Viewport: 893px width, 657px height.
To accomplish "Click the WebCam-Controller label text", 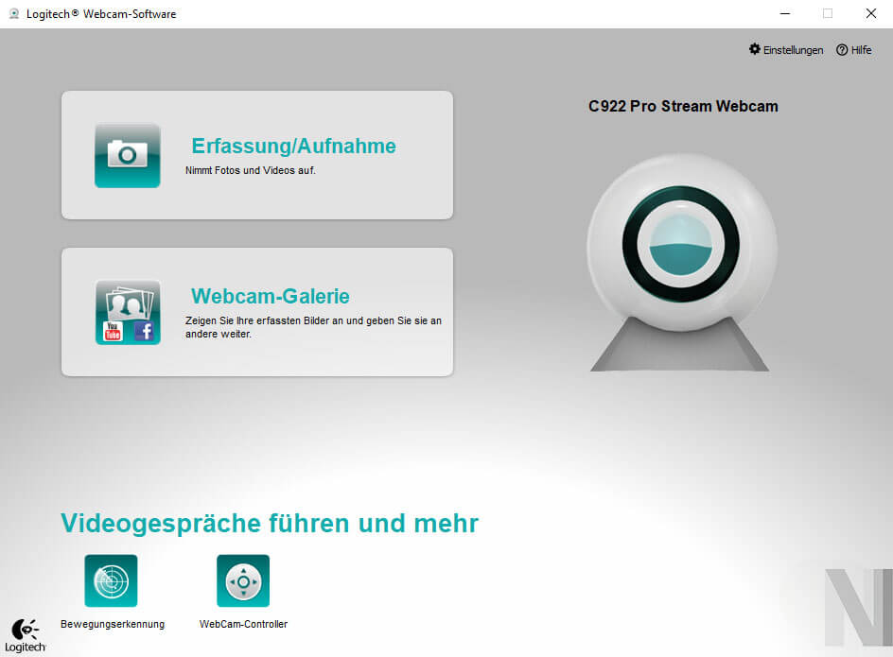I will 242,624.
